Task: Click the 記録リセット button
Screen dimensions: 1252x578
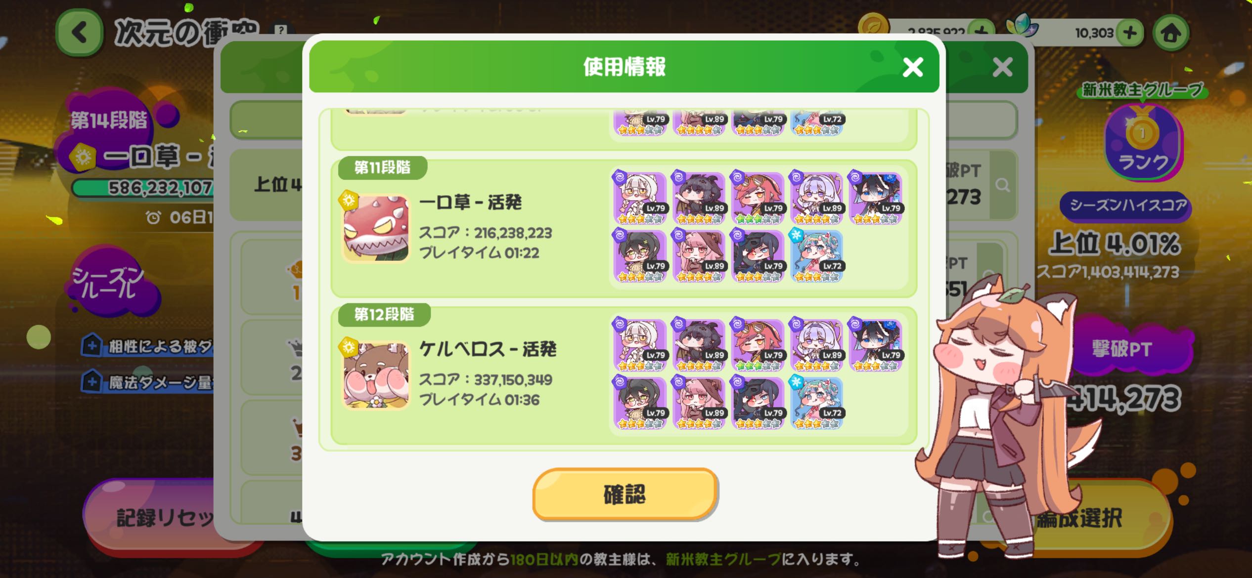Action: pos(166,517)
